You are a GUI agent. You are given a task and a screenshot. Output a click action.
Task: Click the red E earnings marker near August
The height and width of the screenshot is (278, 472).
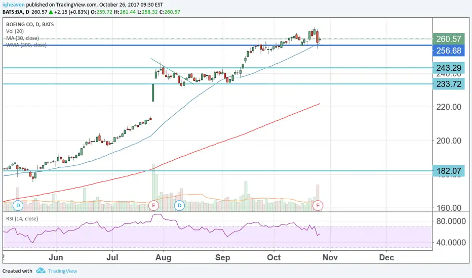[x=153, y=206]
